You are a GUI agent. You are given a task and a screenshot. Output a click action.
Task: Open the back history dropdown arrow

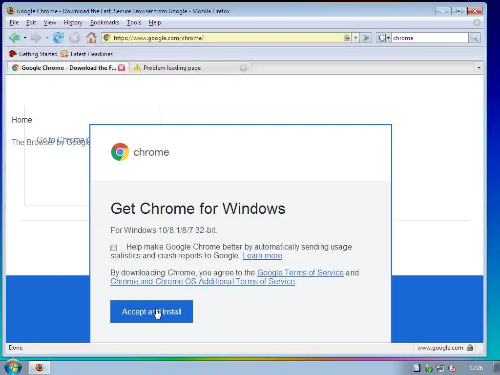pyautogui.click(x=25, y=38)
